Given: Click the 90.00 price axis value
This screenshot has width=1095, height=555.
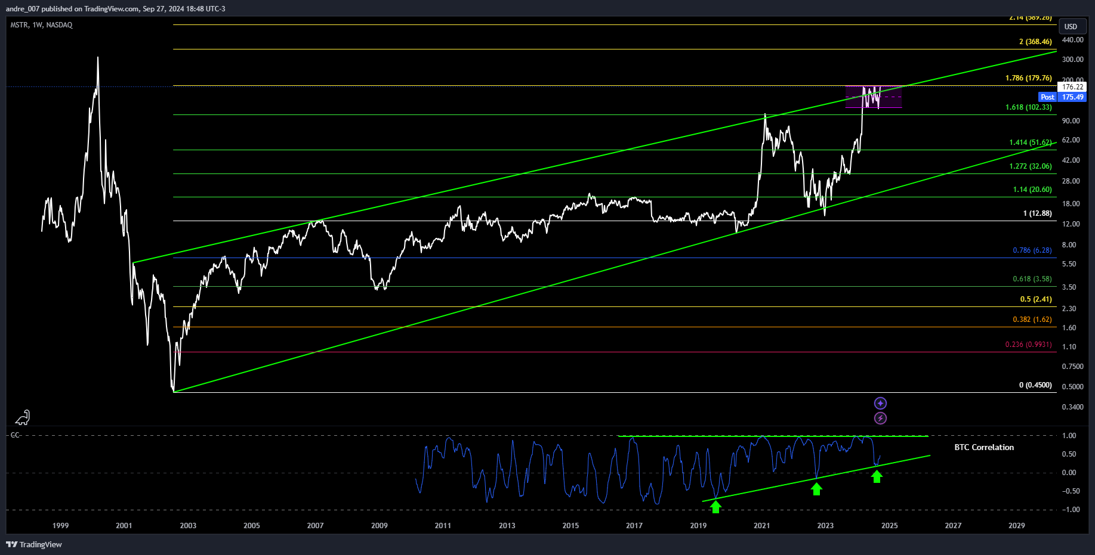Looking at the screenshot, I should point(1071,121).
